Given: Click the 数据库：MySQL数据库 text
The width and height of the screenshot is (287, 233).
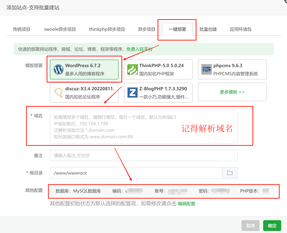Looking at the screenshot, I should point(78,191).
